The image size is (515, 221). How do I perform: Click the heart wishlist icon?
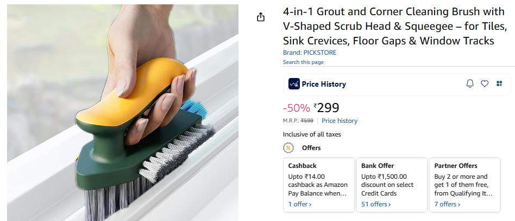485,83
